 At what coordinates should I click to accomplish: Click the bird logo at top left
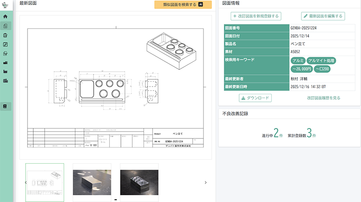(x=5, y=5)
